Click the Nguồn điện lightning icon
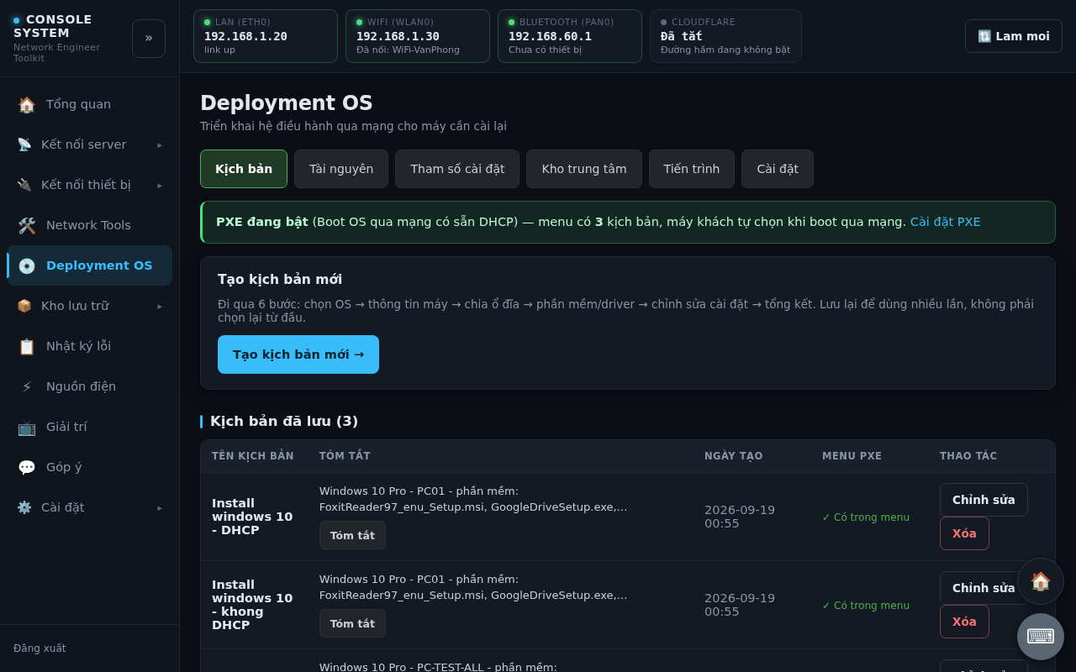 [27, 387]
